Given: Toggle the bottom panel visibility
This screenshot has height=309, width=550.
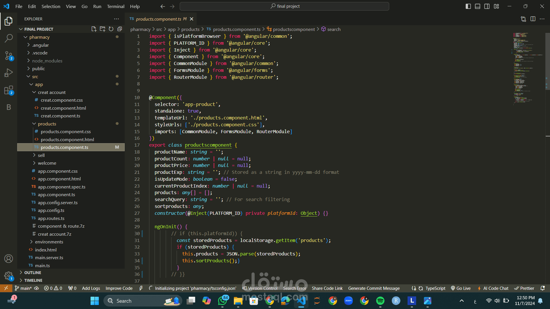Looking at the screenshot, I should click(477, 6).
